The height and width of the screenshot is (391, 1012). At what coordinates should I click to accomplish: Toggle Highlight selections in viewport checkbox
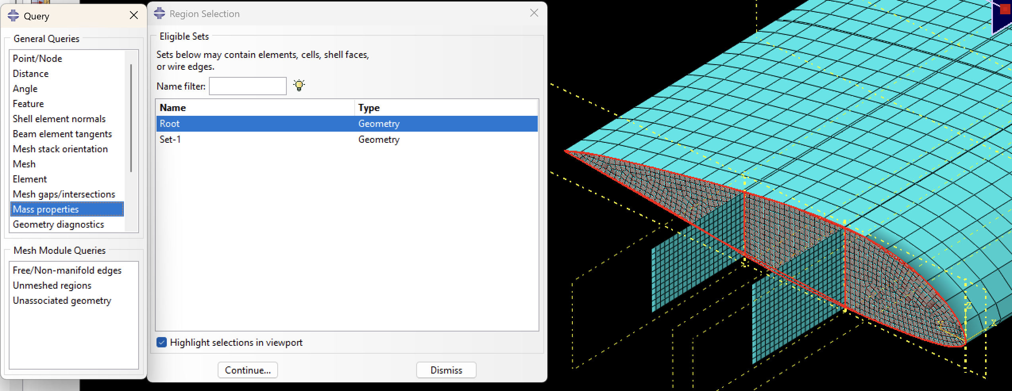[x=162, y=342]
